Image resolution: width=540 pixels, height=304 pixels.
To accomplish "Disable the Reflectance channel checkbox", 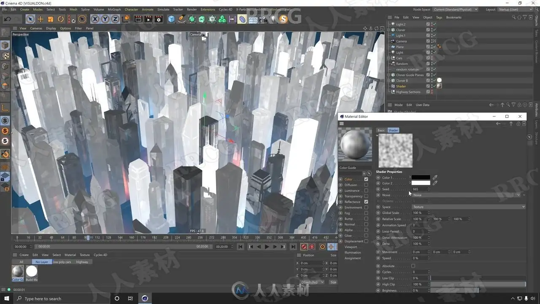I will pyautogui.click(x=366, y=202).
